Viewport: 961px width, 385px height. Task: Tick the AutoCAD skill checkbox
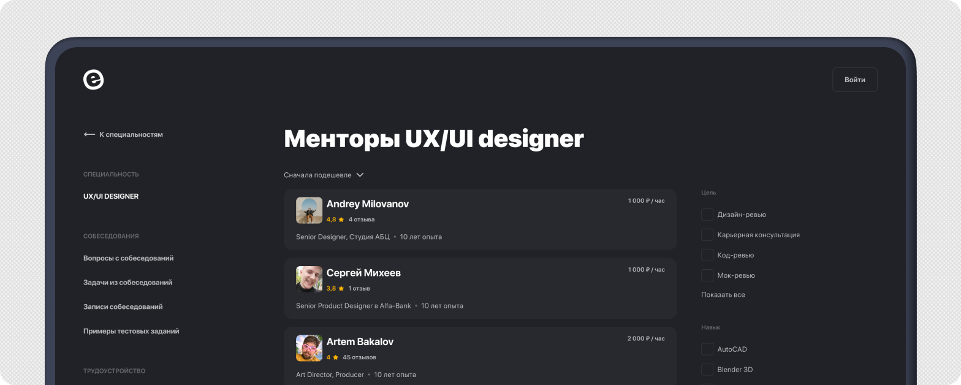[x=707, y=349]
